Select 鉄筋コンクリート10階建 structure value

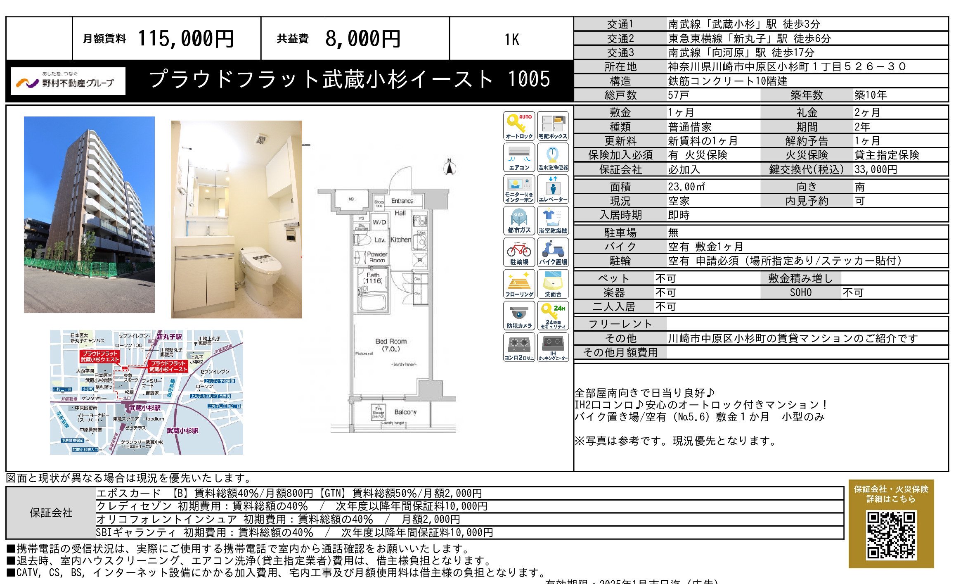728,81
